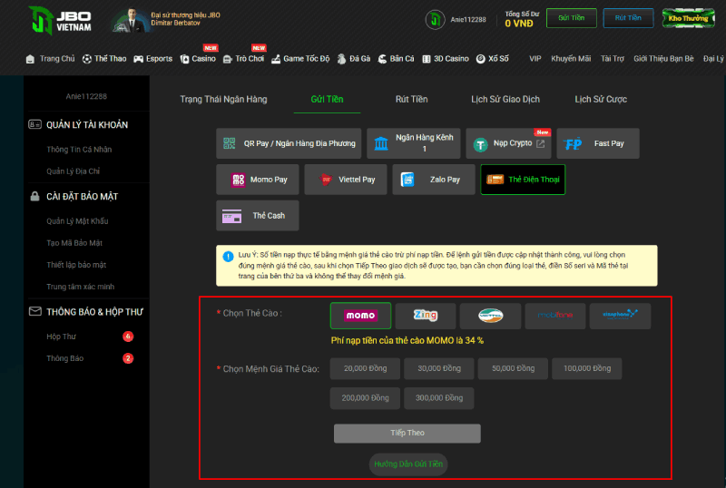Choose the 30,000 Đồng denomination
This screenshot has height=488, width=726.
point(439,368)
